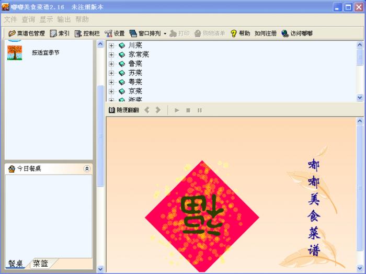Click the next arrow beside 随便翻翻

(158, 110)
